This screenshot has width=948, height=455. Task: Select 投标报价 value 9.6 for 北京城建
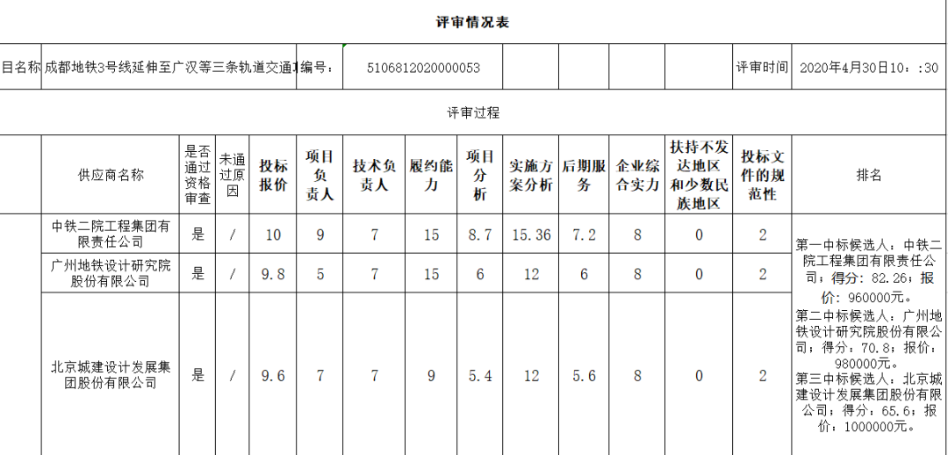tap(273, 375)
